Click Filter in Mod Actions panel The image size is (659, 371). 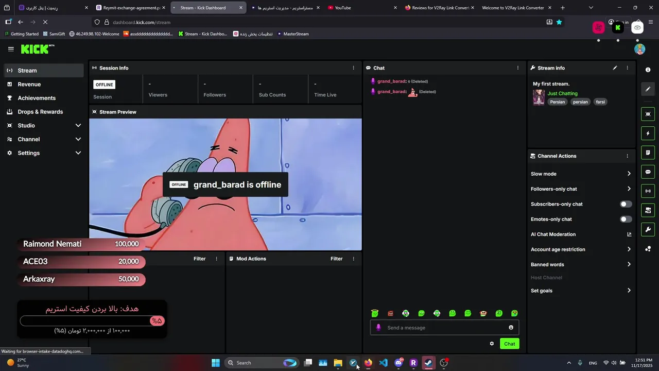(336, 259)
